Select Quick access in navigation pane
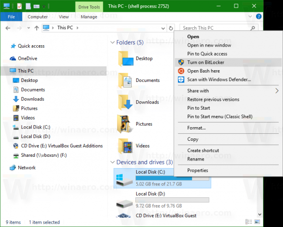This screenshot has width=283, height=227. (31, 46)
